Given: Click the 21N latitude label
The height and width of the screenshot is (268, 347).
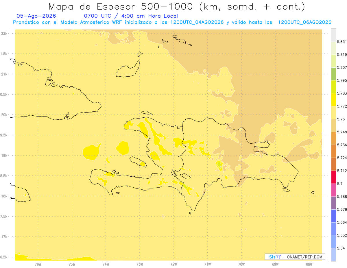Looking at the screenshot, I should point(4,74).
